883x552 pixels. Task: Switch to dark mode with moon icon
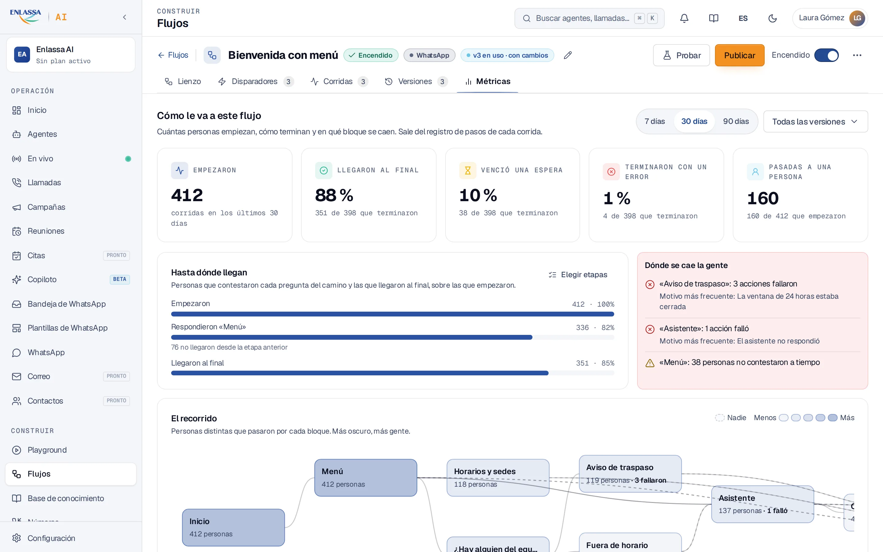(x=772, y=18)
